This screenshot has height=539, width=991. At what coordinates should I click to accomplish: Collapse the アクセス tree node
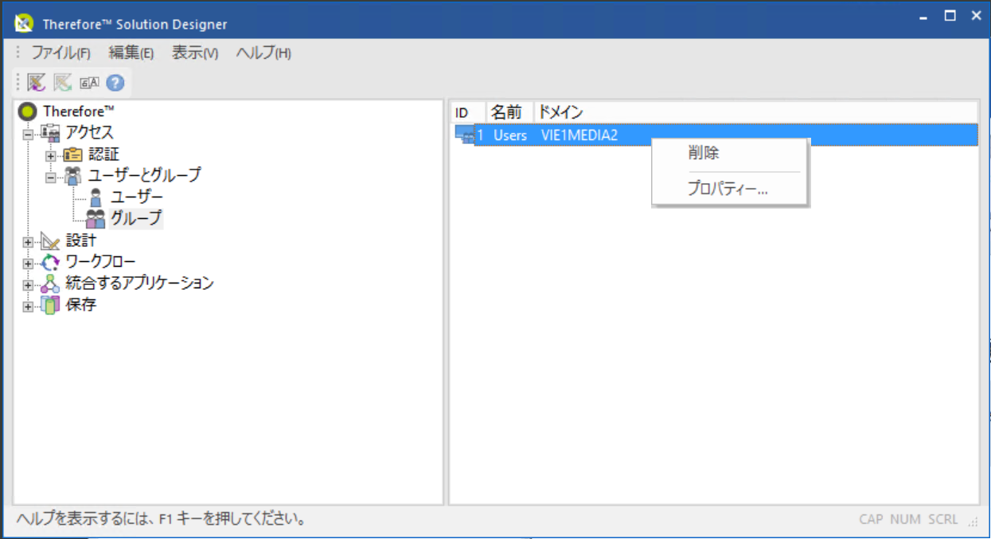pyautogui.click(x=29, y=134)
